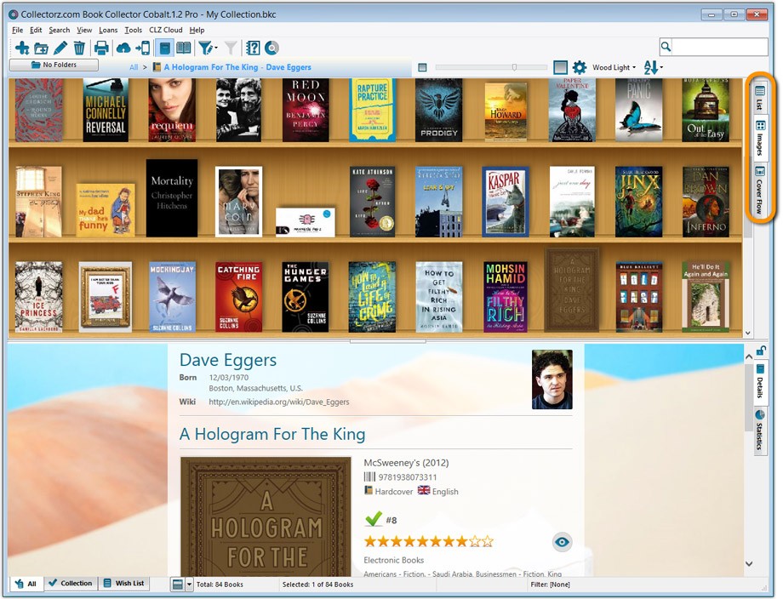Select the Catching Fire book cover
Viewport: 783px width, 599px height.
238,297
